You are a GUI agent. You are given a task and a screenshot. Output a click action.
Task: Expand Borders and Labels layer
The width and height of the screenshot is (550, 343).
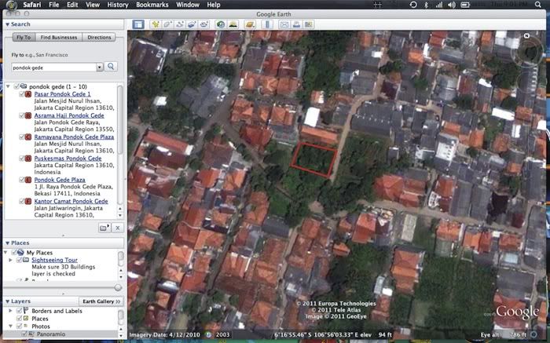10,311
